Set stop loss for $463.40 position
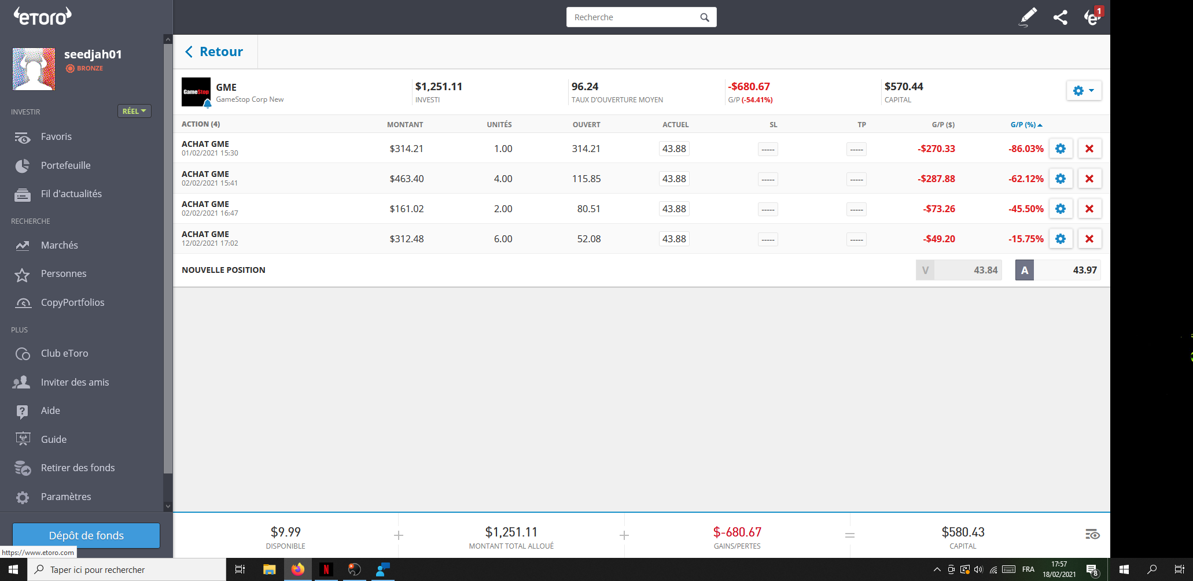 768,179
